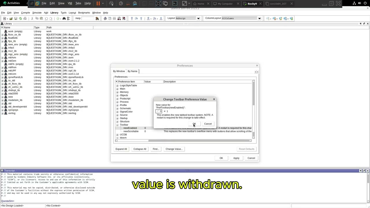Viewport: 370px width, 208px height.
Task: Click the VM snapshot clock icon
Action: click(121, 3)
